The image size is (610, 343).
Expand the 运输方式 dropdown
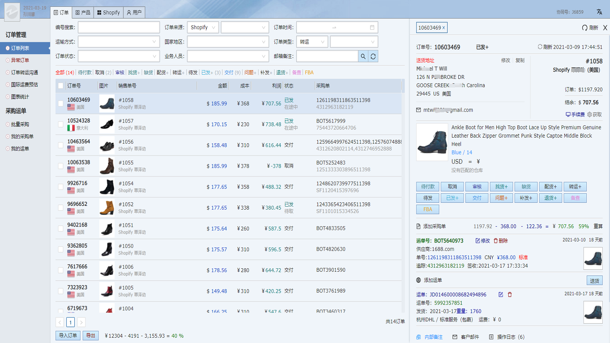click(119, 42)
